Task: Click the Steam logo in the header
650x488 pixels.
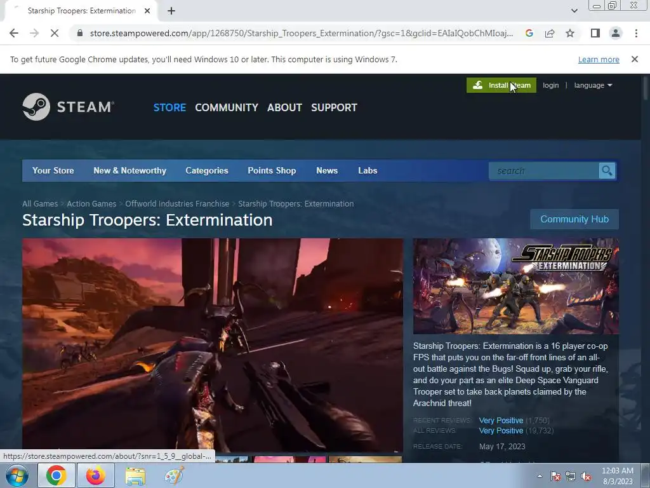Action: [x=69, y=107]
